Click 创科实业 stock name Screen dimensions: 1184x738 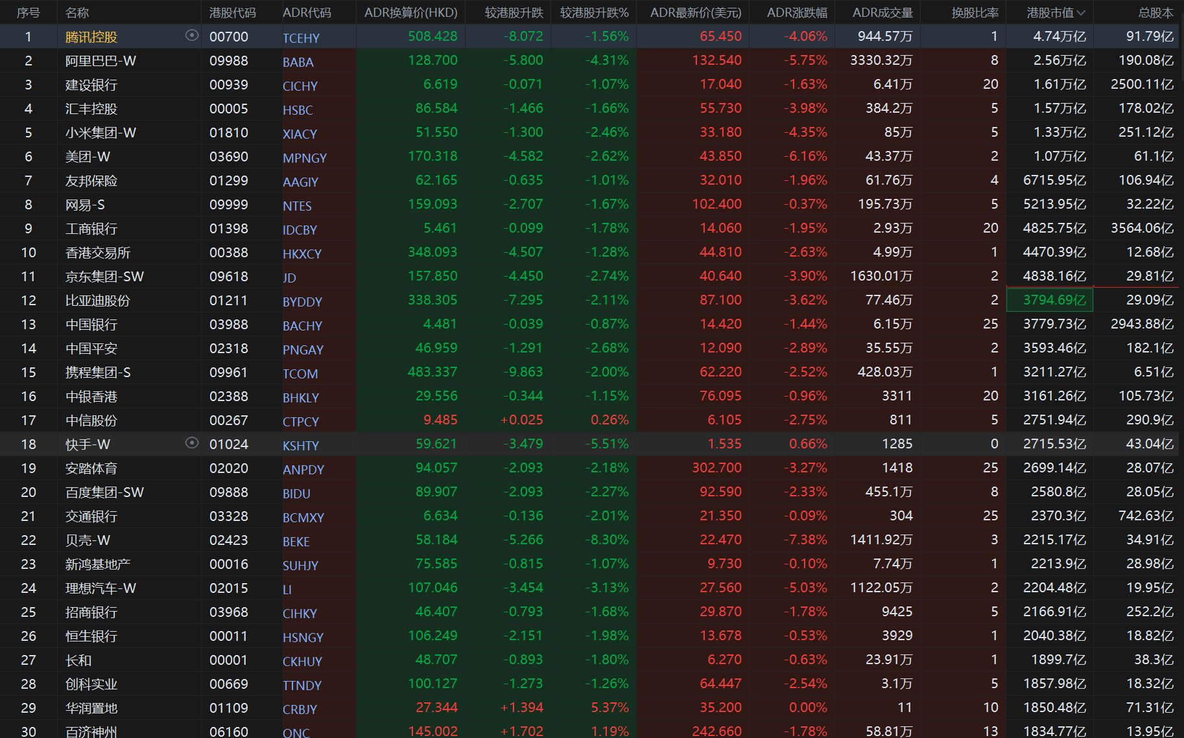tap(91, 684)
